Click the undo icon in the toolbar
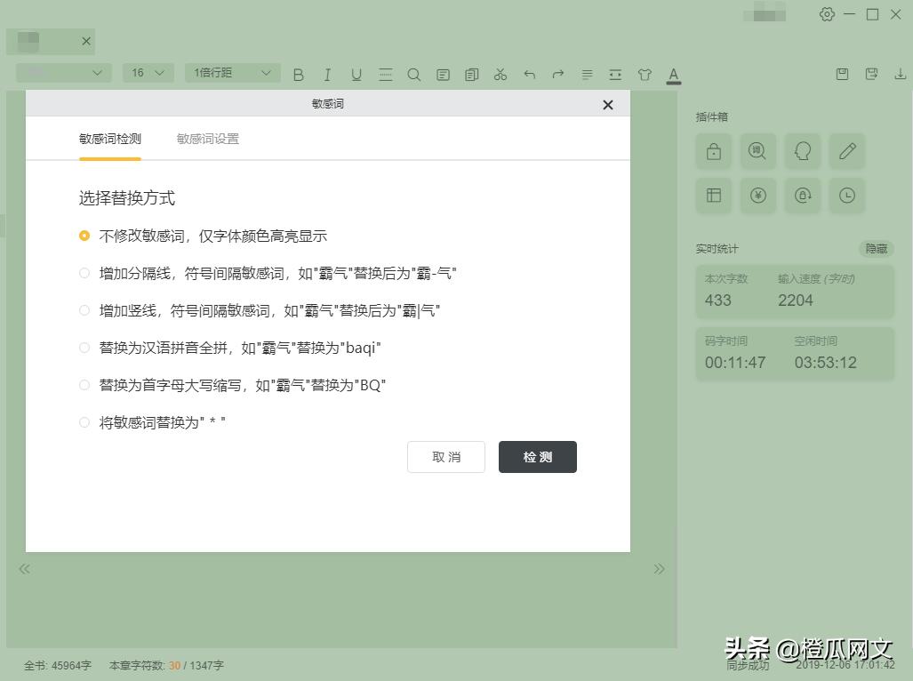This screenshot has width=913, height=681. click(529, 75)
